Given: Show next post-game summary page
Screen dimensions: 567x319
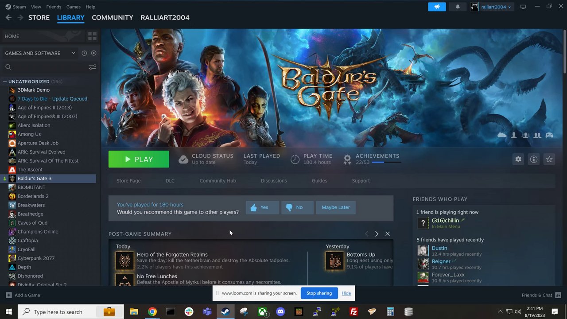Looking at the screenshot, I should pyautogui.click(x=377, y=234).
